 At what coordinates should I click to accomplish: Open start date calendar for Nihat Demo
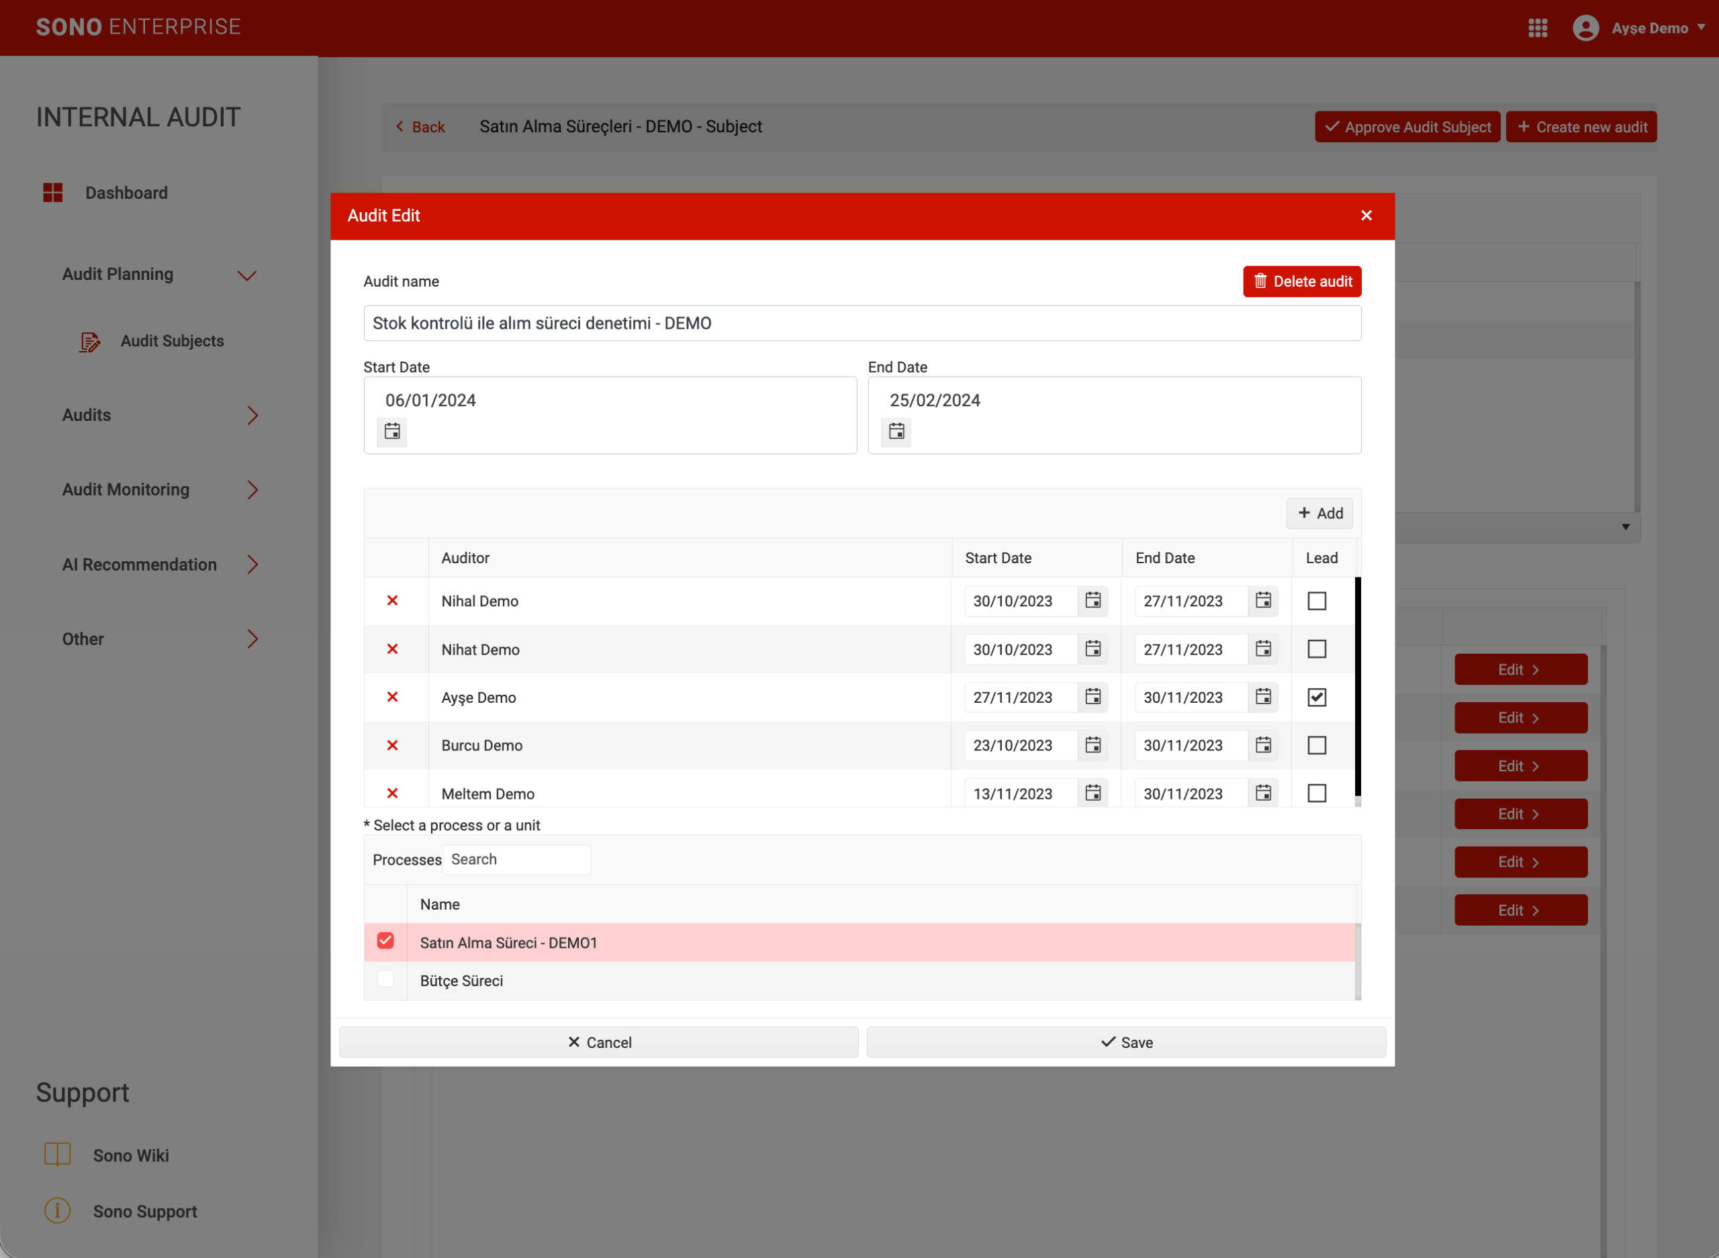pyautogui.click(x=1093, y=648)
